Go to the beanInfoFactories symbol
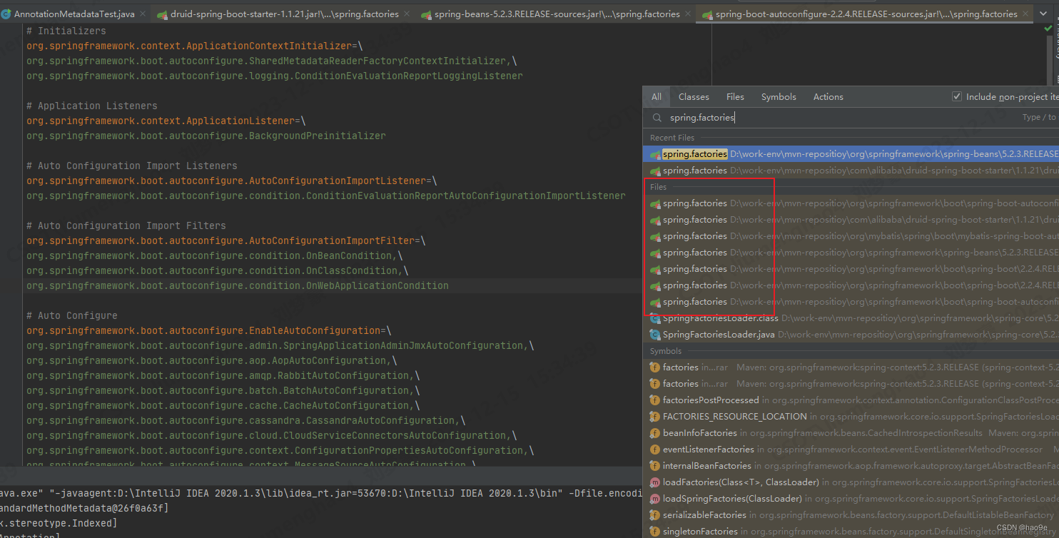The width and height of the screenshot is (1059, 538). [x=851, y=433]
